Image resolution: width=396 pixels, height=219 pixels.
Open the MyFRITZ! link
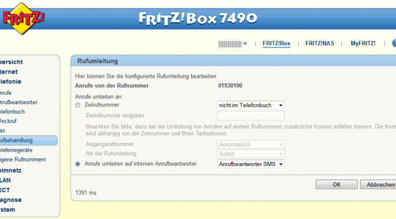[363, 44]
